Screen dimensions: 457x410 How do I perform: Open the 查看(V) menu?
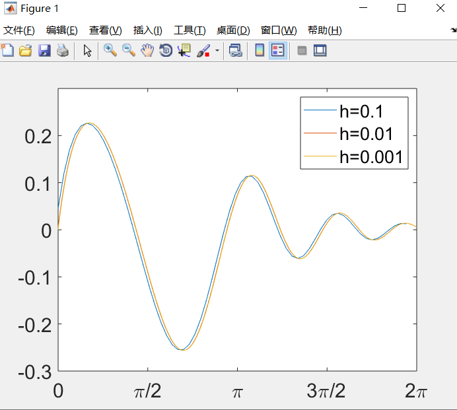tap(105, 30)
